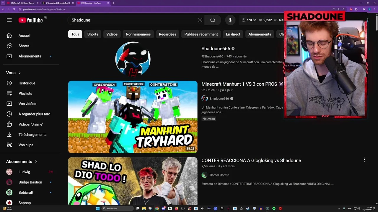Image resolution: width=378 pixels, height=212 pixels.
Task: Expand the Vous section
Action: pos(14,73)
